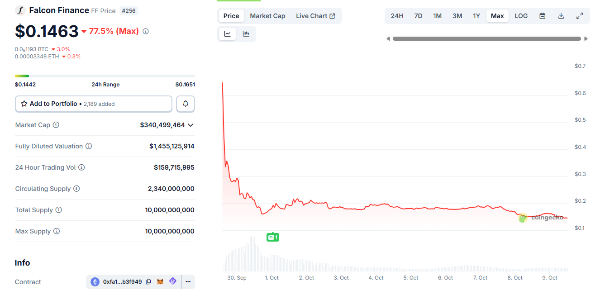Click the green event marker on the chart
Viewport: 605px width, 290px height.
coord(272,237)
